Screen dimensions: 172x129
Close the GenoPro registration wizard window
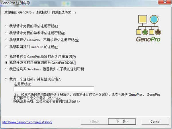(x=165, y=2)
